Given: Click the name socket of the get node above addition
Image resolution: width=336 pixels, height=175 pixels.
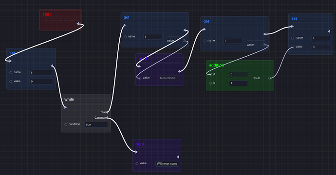Looking at the screenshot, I should (x=205, y=41).
